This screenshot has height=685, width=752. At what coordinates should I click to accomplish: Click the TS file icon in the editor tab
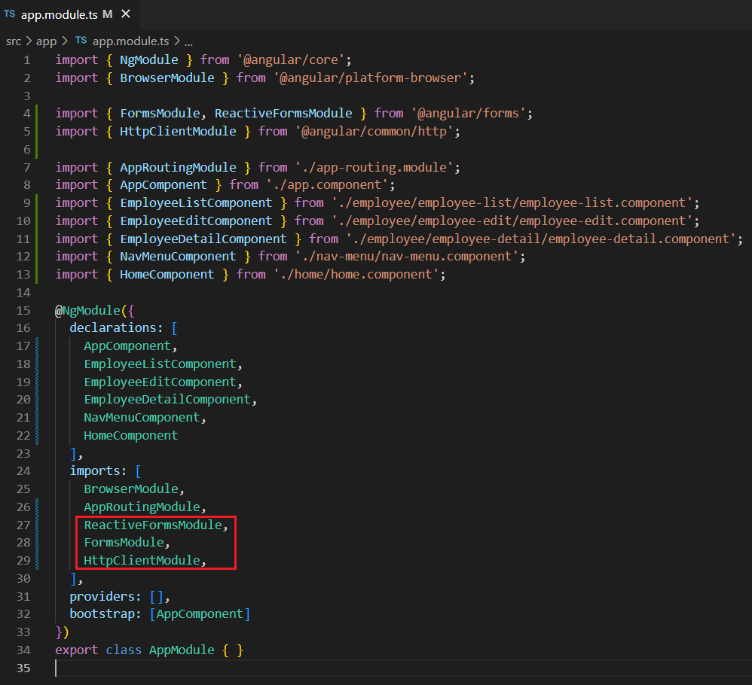coord(10,14)
